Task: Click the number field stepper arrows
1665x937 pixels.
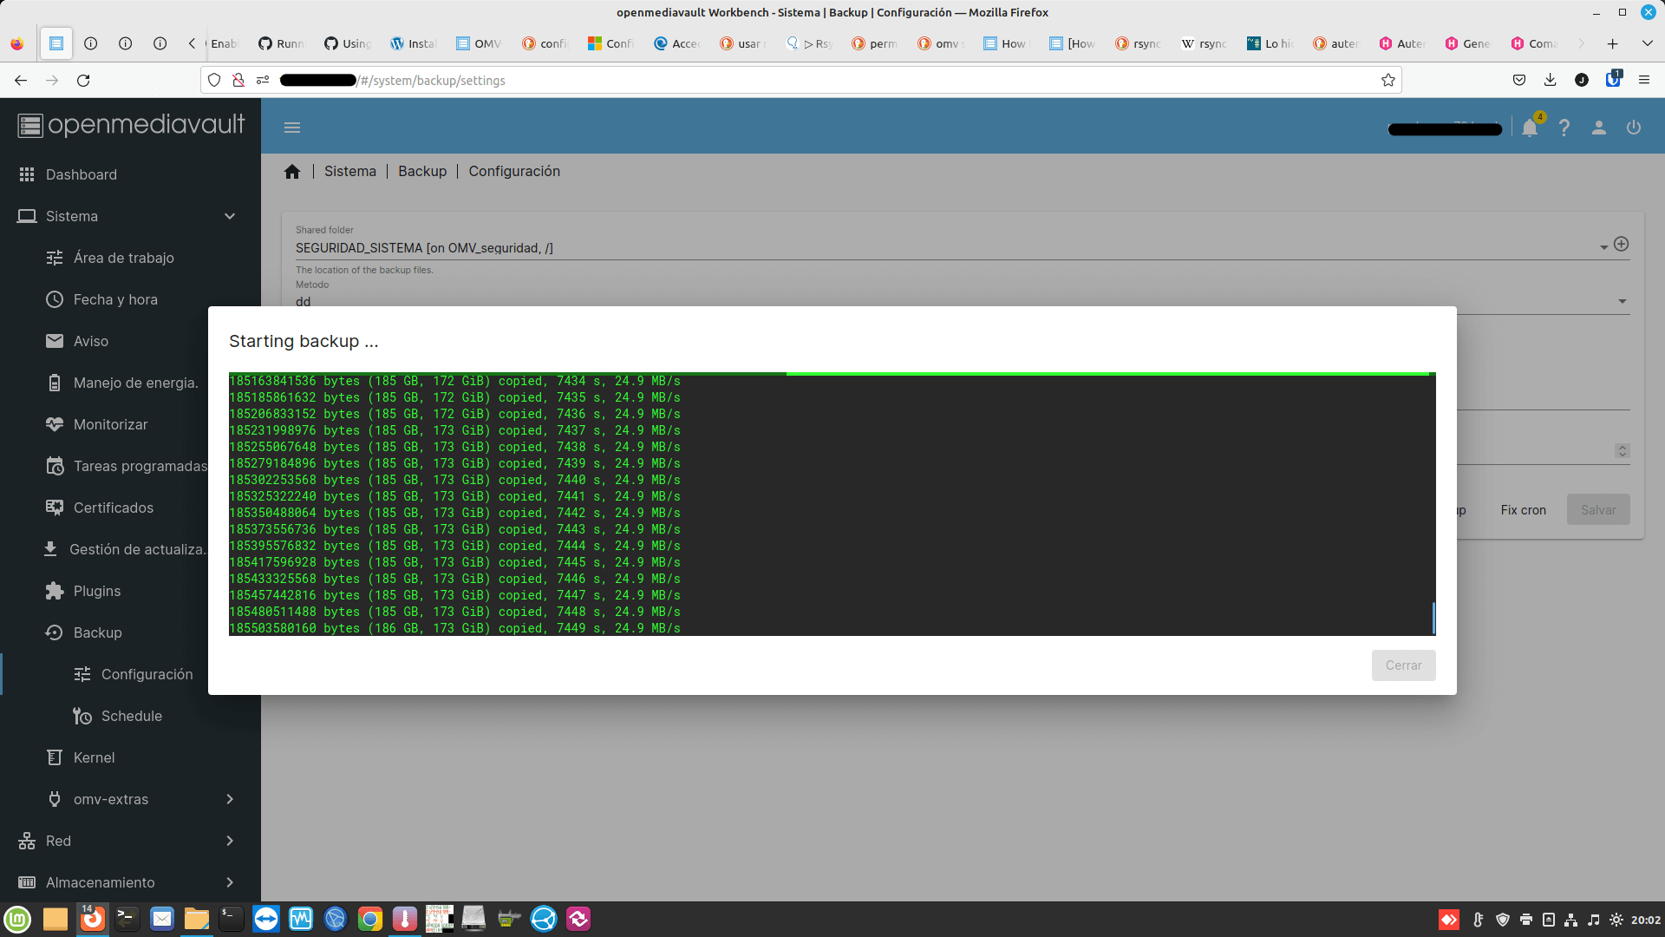Action: 1622,451
